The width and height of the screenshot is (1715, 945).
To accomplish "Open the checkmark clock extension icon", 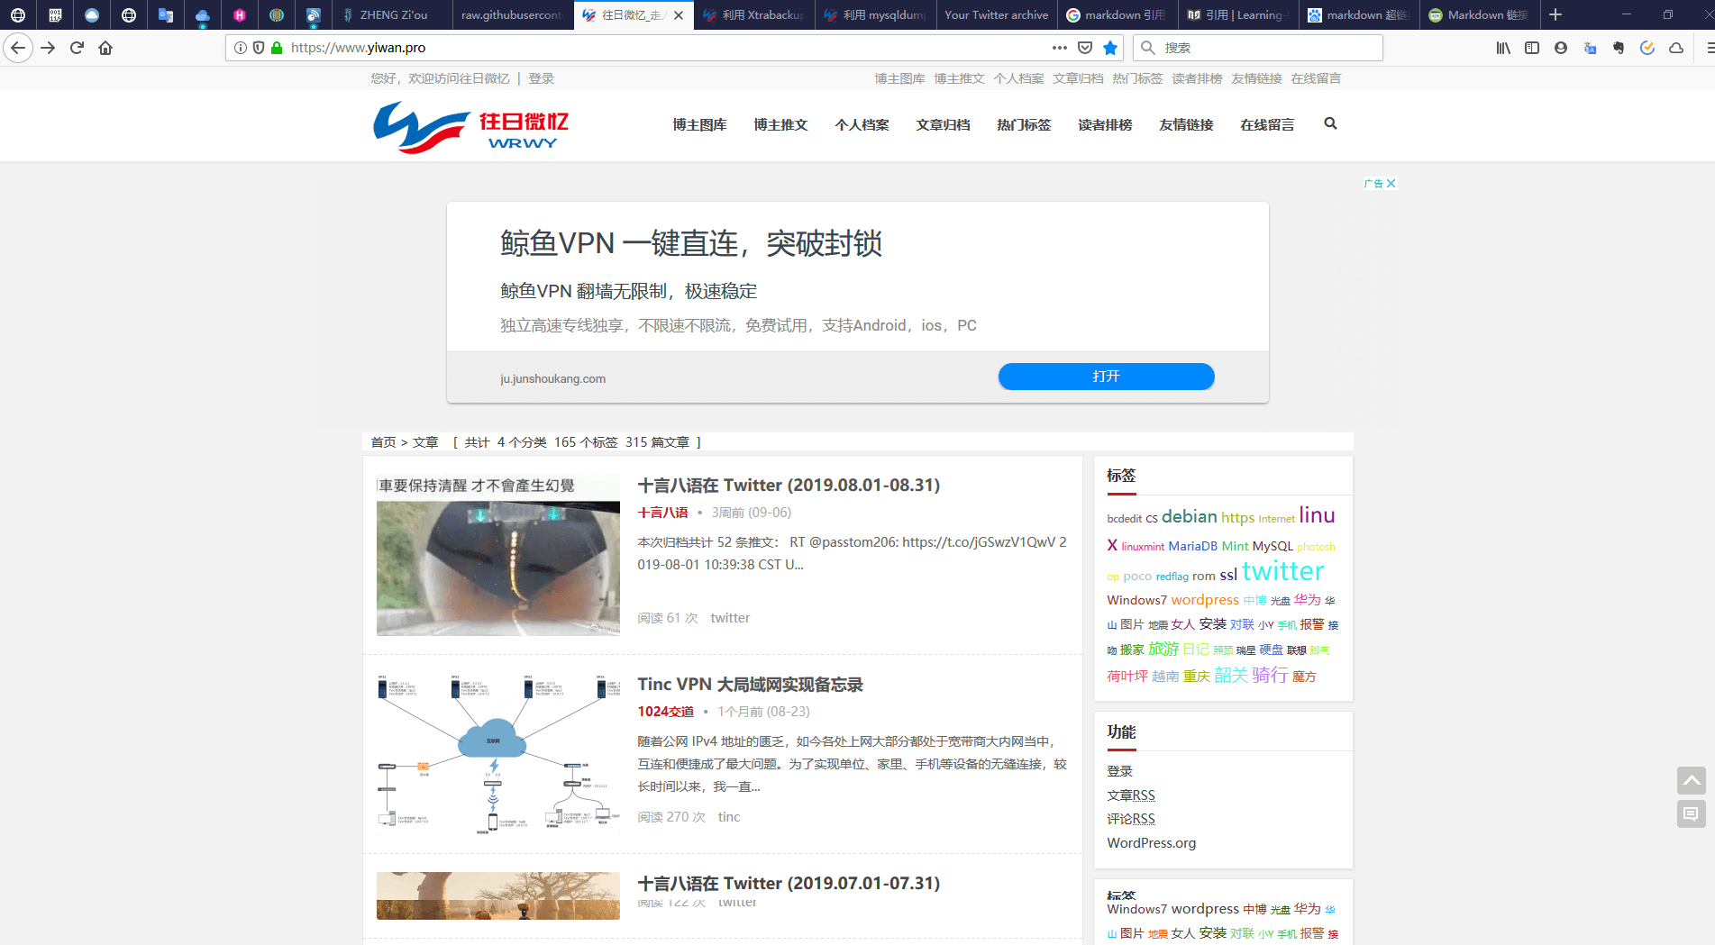I will 1647,48.
